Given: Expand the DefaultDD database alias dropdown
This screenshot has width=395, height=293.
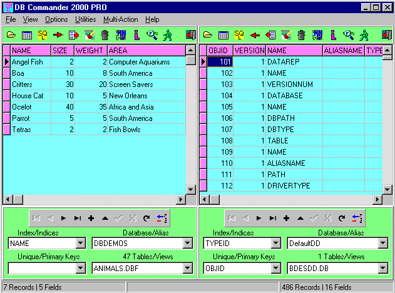Looking at the screenshot, I should coord(383,244).
